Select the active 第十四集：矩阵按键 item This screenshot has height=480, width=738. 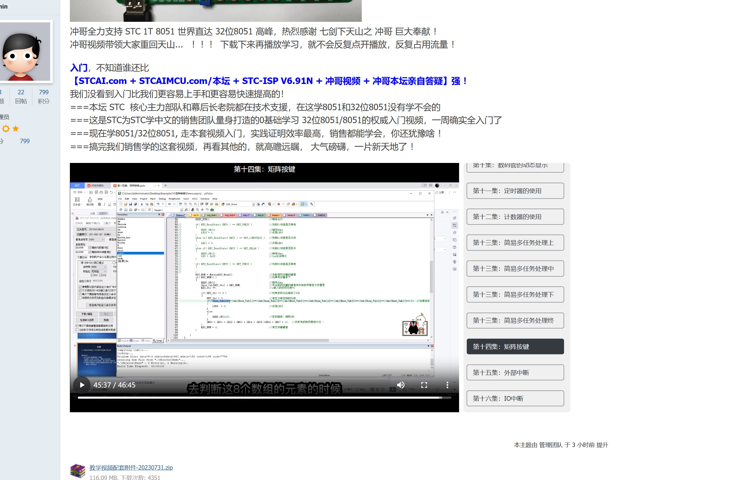tap(515, 347)
